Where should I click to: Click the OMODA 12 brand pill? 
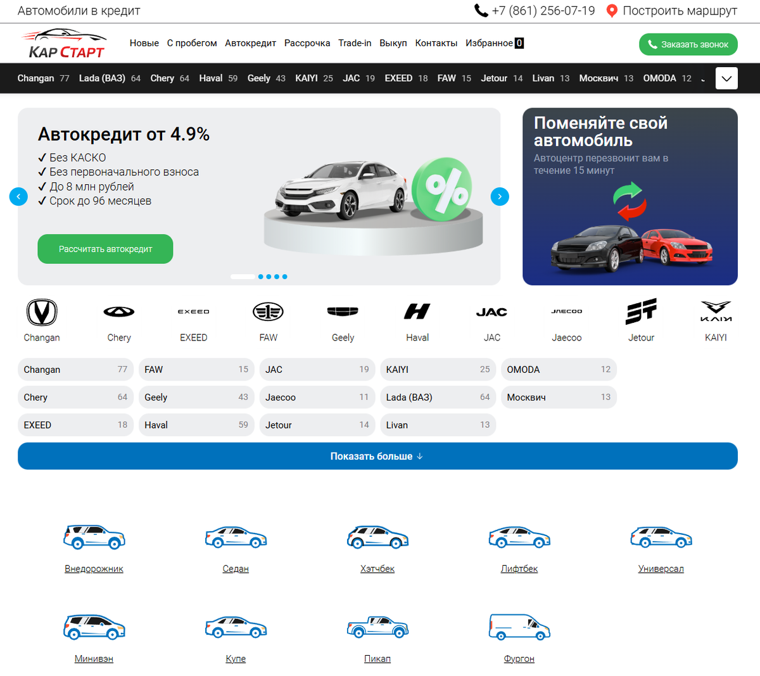(x=559, y=370)
